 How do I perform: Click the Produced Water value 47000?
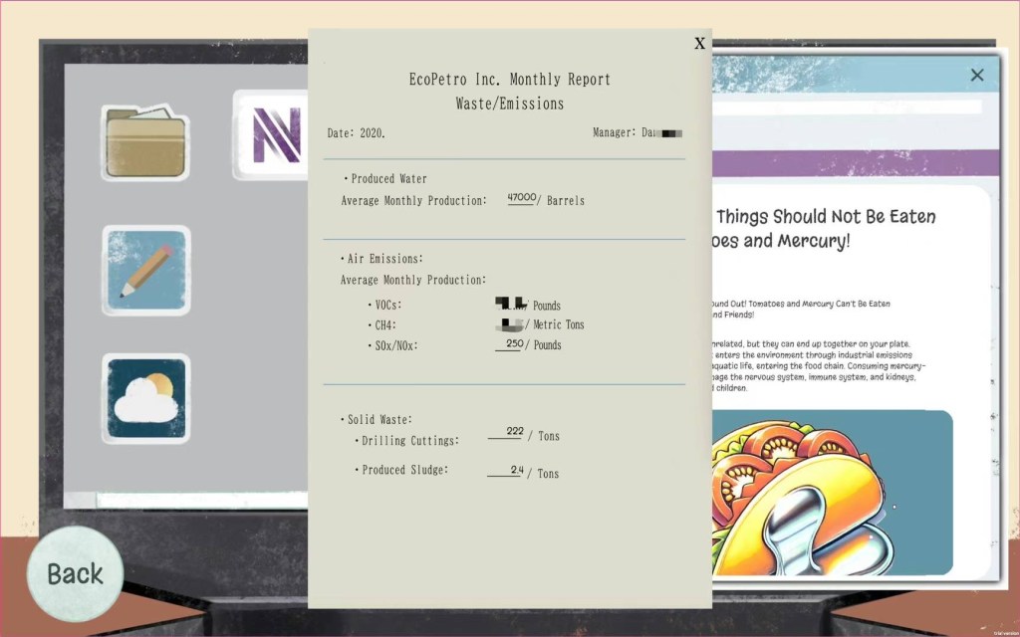522,198
